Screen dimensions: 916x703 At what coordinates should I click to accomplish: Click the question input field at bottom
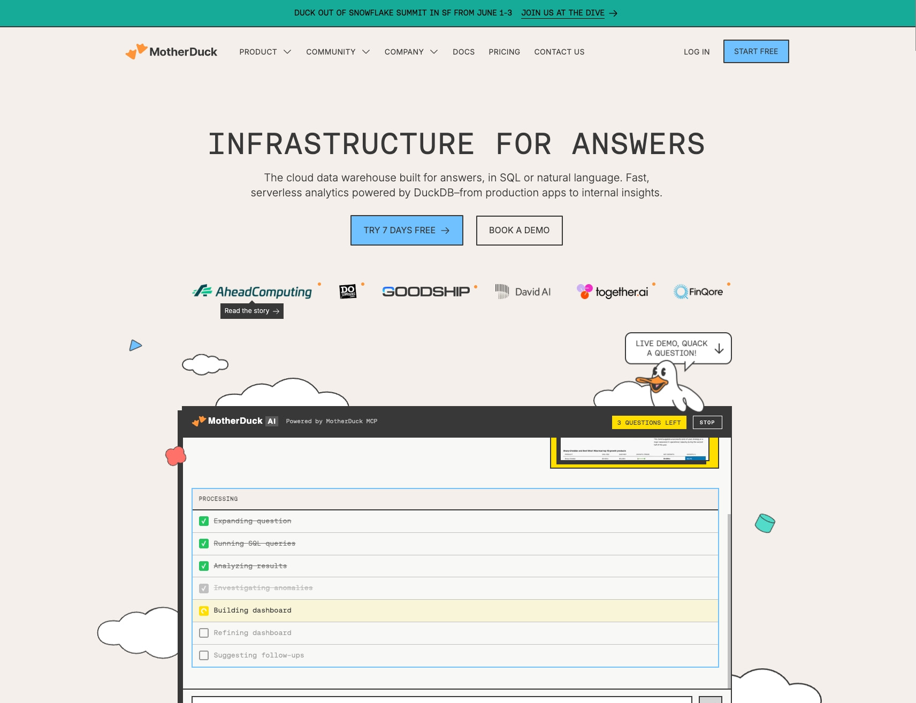click(x=442, y=700)
